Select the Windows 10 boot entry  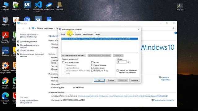[100, 39]
